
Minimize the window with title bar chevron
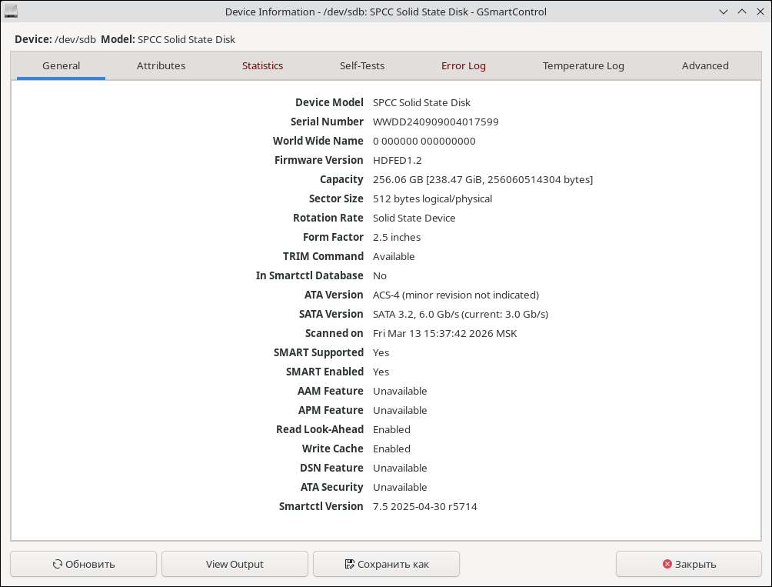pyautogui.click(x=724, y=12)
